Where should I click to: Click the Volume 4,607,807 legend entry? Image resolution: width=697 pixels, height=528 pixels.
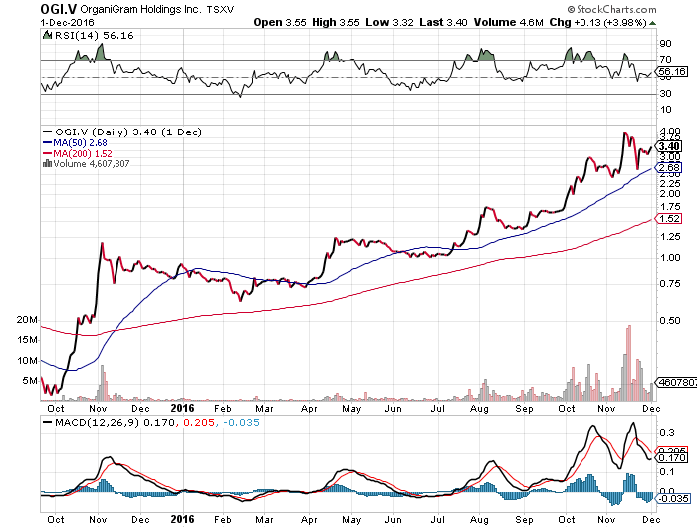coord(92,163)
